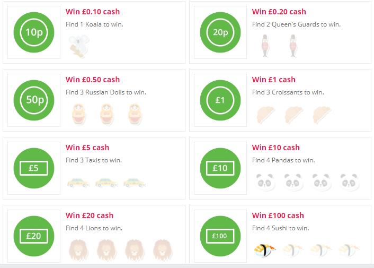Click 'Find 4 Lions to win' text
The height and width of the screenshot is (268, 374).
(x=94, y=228)
